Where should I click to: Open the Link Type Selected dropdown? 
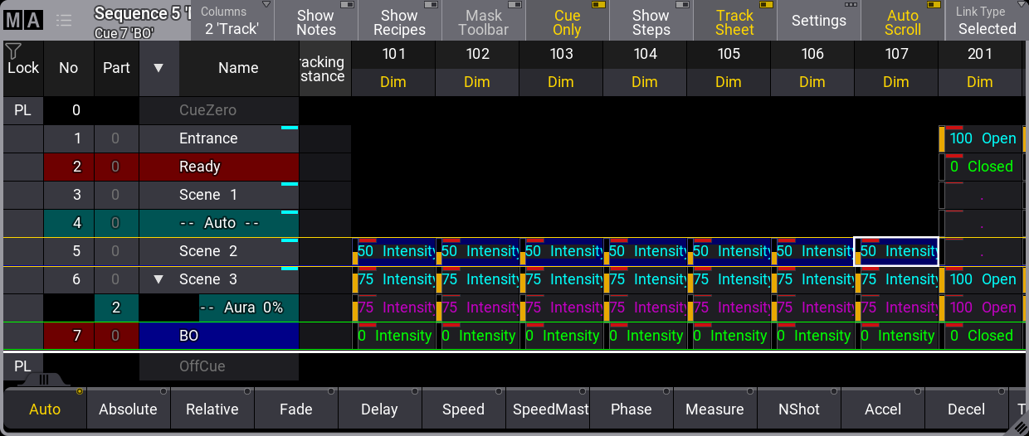pyautogui.click(x=987, y=21)
